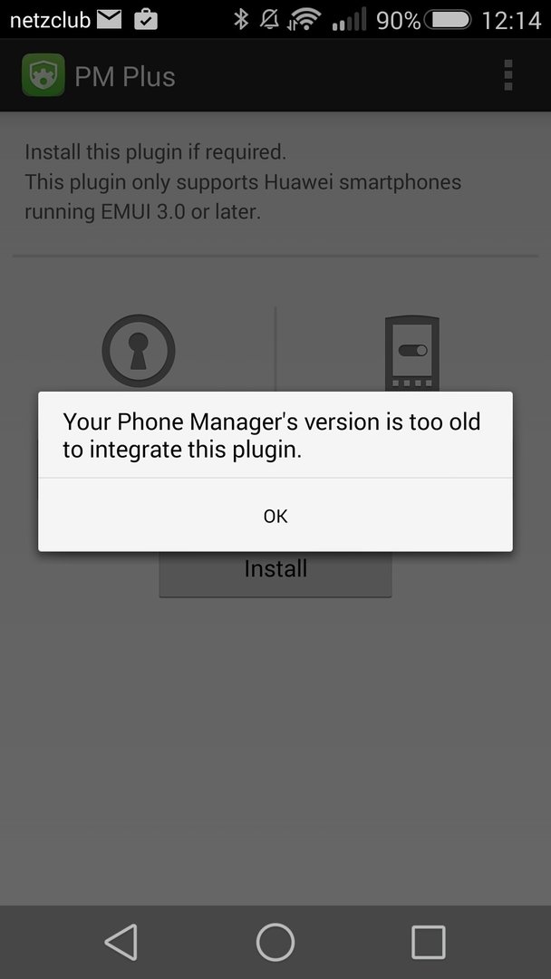Tap the battery indicator icon
Image resolution: width=551 pixels, height=979 pixels.
click(x=448, y=20)
